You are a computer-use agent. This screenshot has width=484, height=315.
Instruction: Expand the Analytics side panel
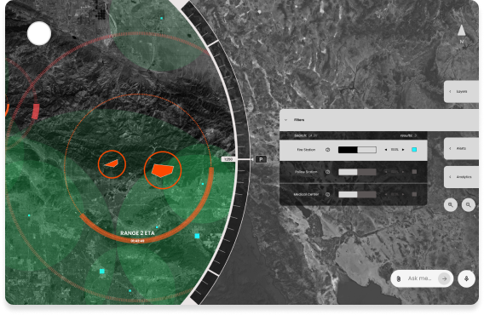click(x=461, y=177)
